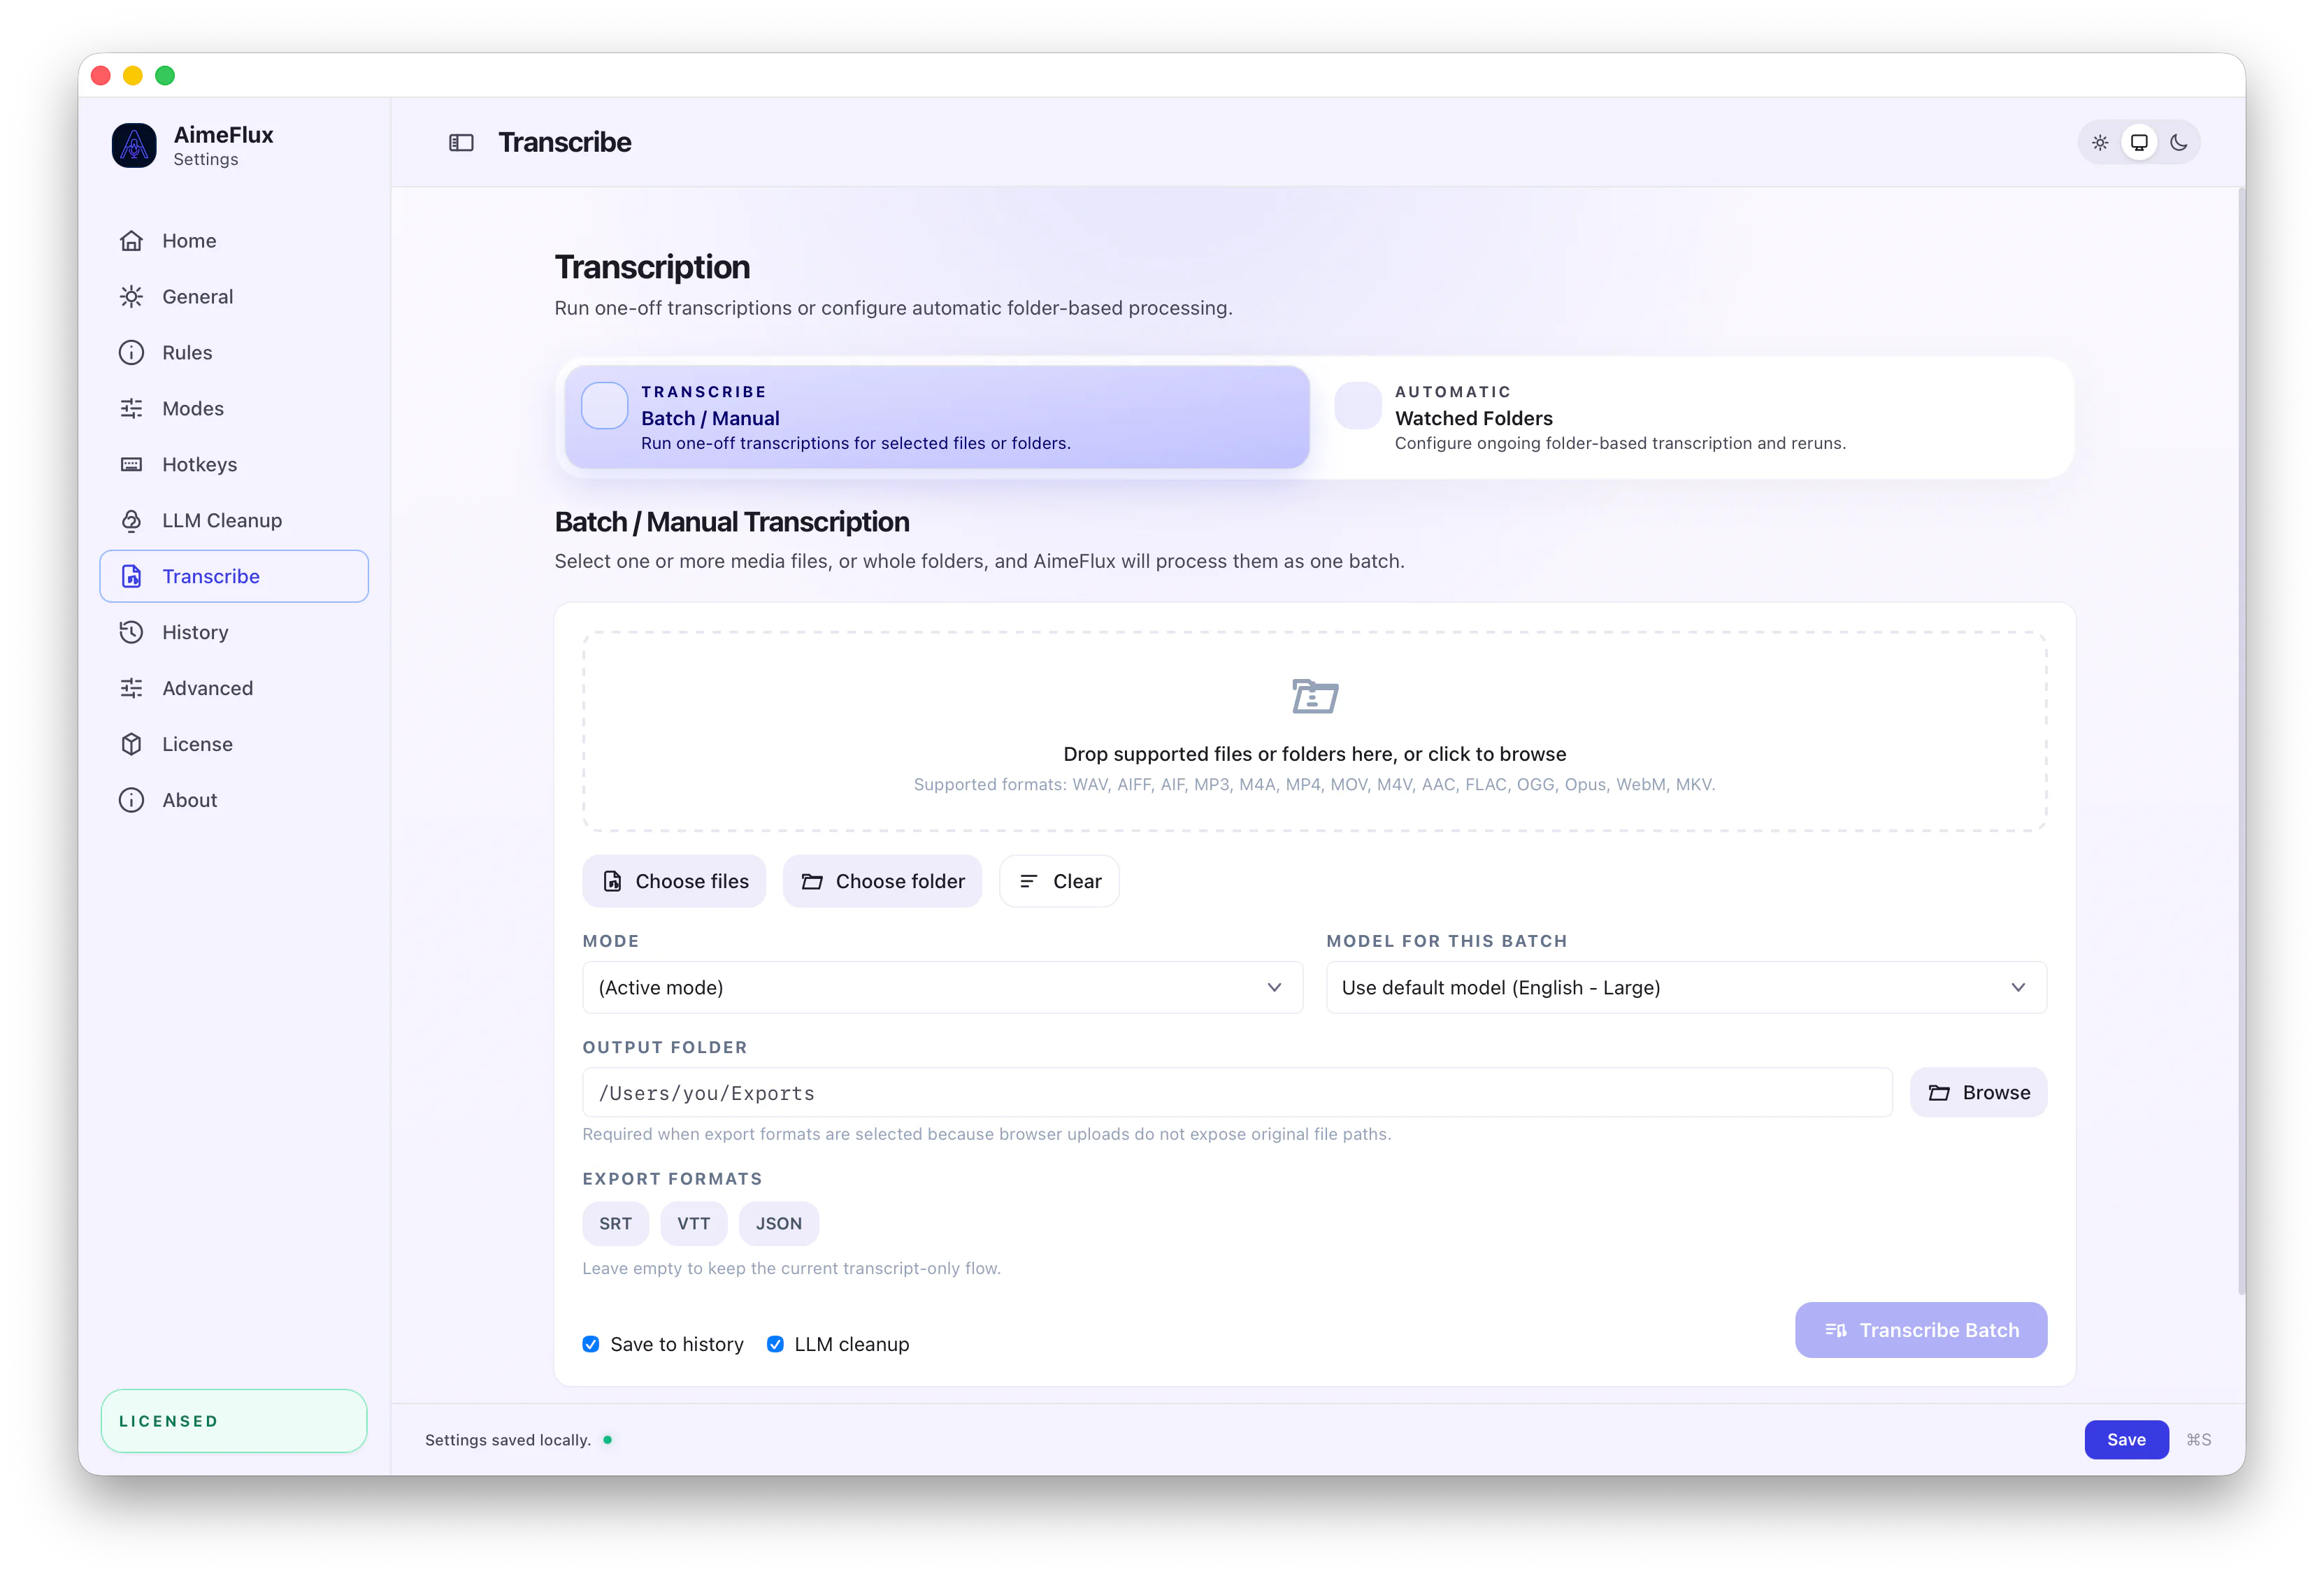
Task: Click the folder icon in the drop zone
Action: click(x=1315, y=696)
